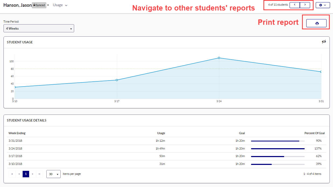The height and width of the screenshot is (187, 333).
Task: Click the last page icon in pagination
Action: click(x=39, y=174)
